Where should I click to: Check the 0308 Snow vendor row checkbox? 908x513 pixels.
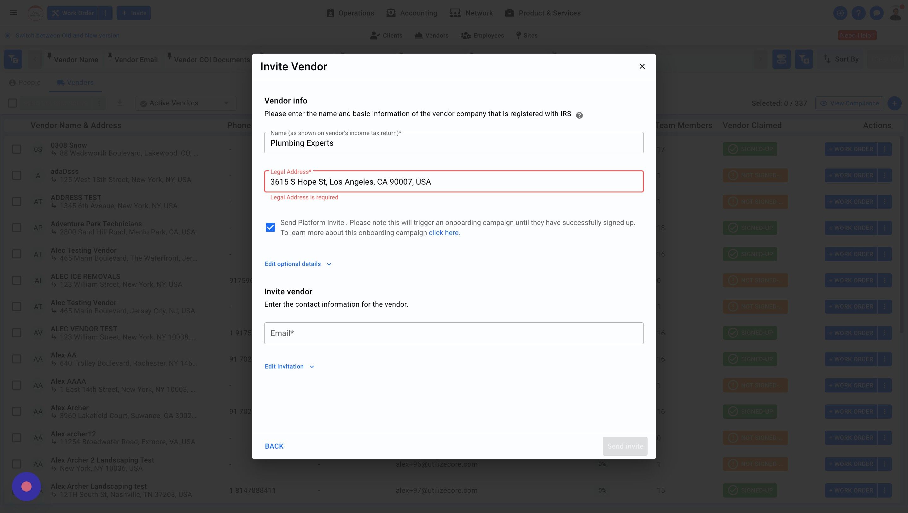click(17, 149)
